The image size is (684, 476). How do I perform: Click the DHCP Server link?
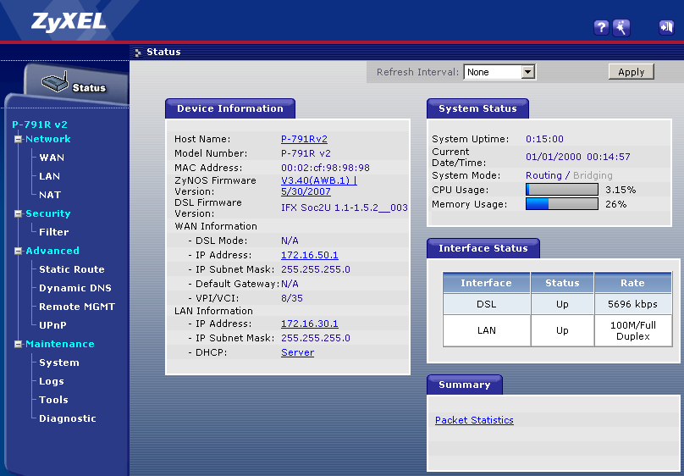(297, 352)
